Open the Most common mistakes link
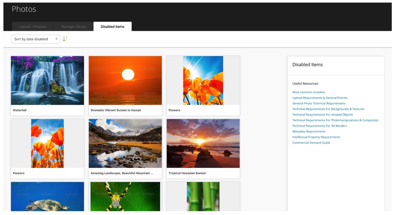Screen dimensions: 396x215 pyautogui.click(x=308, y=92)
